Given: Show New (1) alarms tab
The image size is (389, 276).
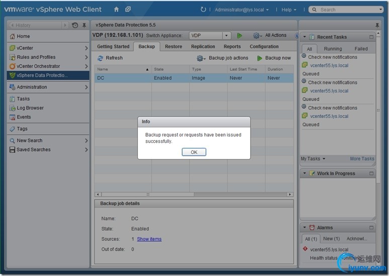Looking at the screenshot, I should pyautogui.click(x=331, y=239).
